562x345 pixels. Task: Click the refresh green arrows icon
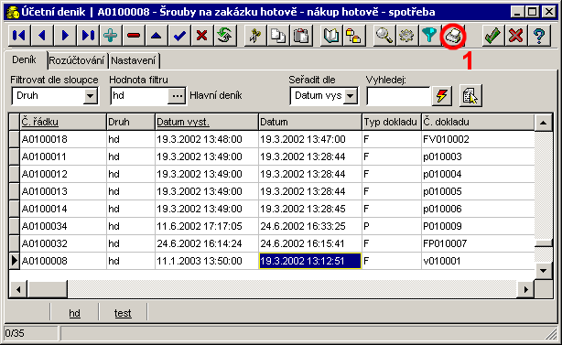(x=225, y=36)
